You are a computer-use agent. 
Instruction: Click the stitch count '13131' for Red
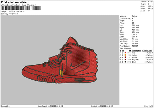(x=129, y=53)
